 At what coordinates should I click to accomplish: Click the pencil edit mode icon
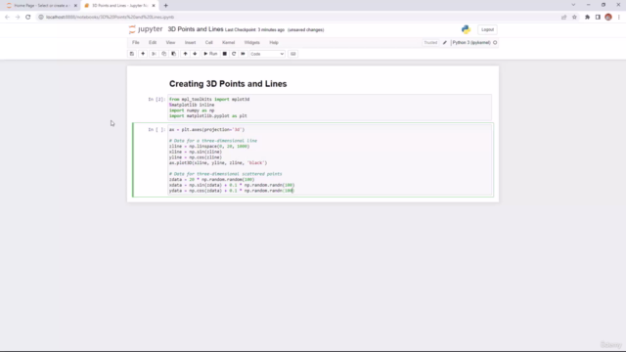445,43
